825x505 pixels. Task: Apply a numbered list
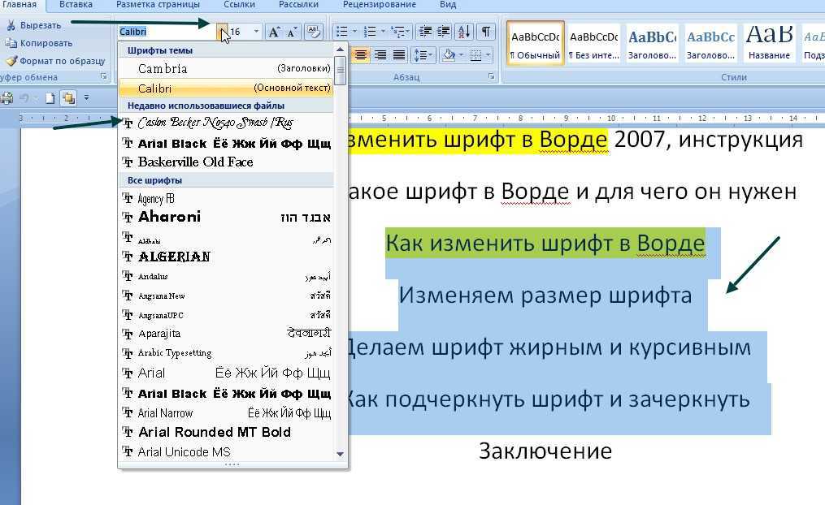(370, 32)
